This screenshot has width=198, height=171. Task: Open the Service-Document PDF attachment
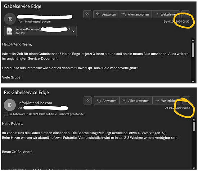click(40, 31)
